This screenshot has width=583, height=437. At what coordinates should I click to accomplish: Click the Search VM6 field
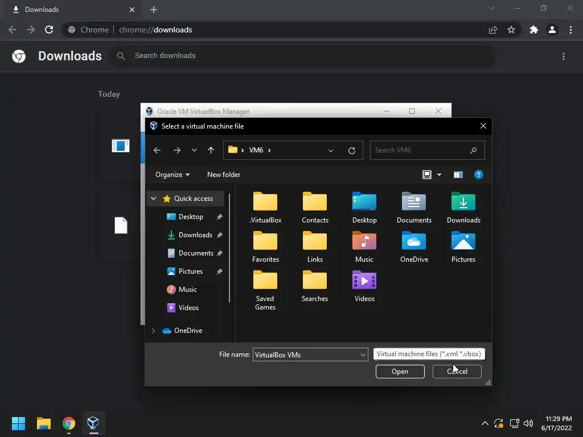click(427, 150)
